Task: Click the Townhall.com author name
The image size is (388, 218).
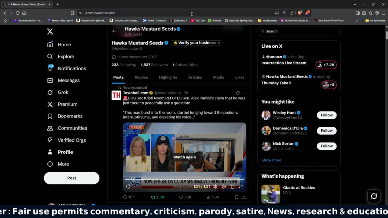Action: 135,93
